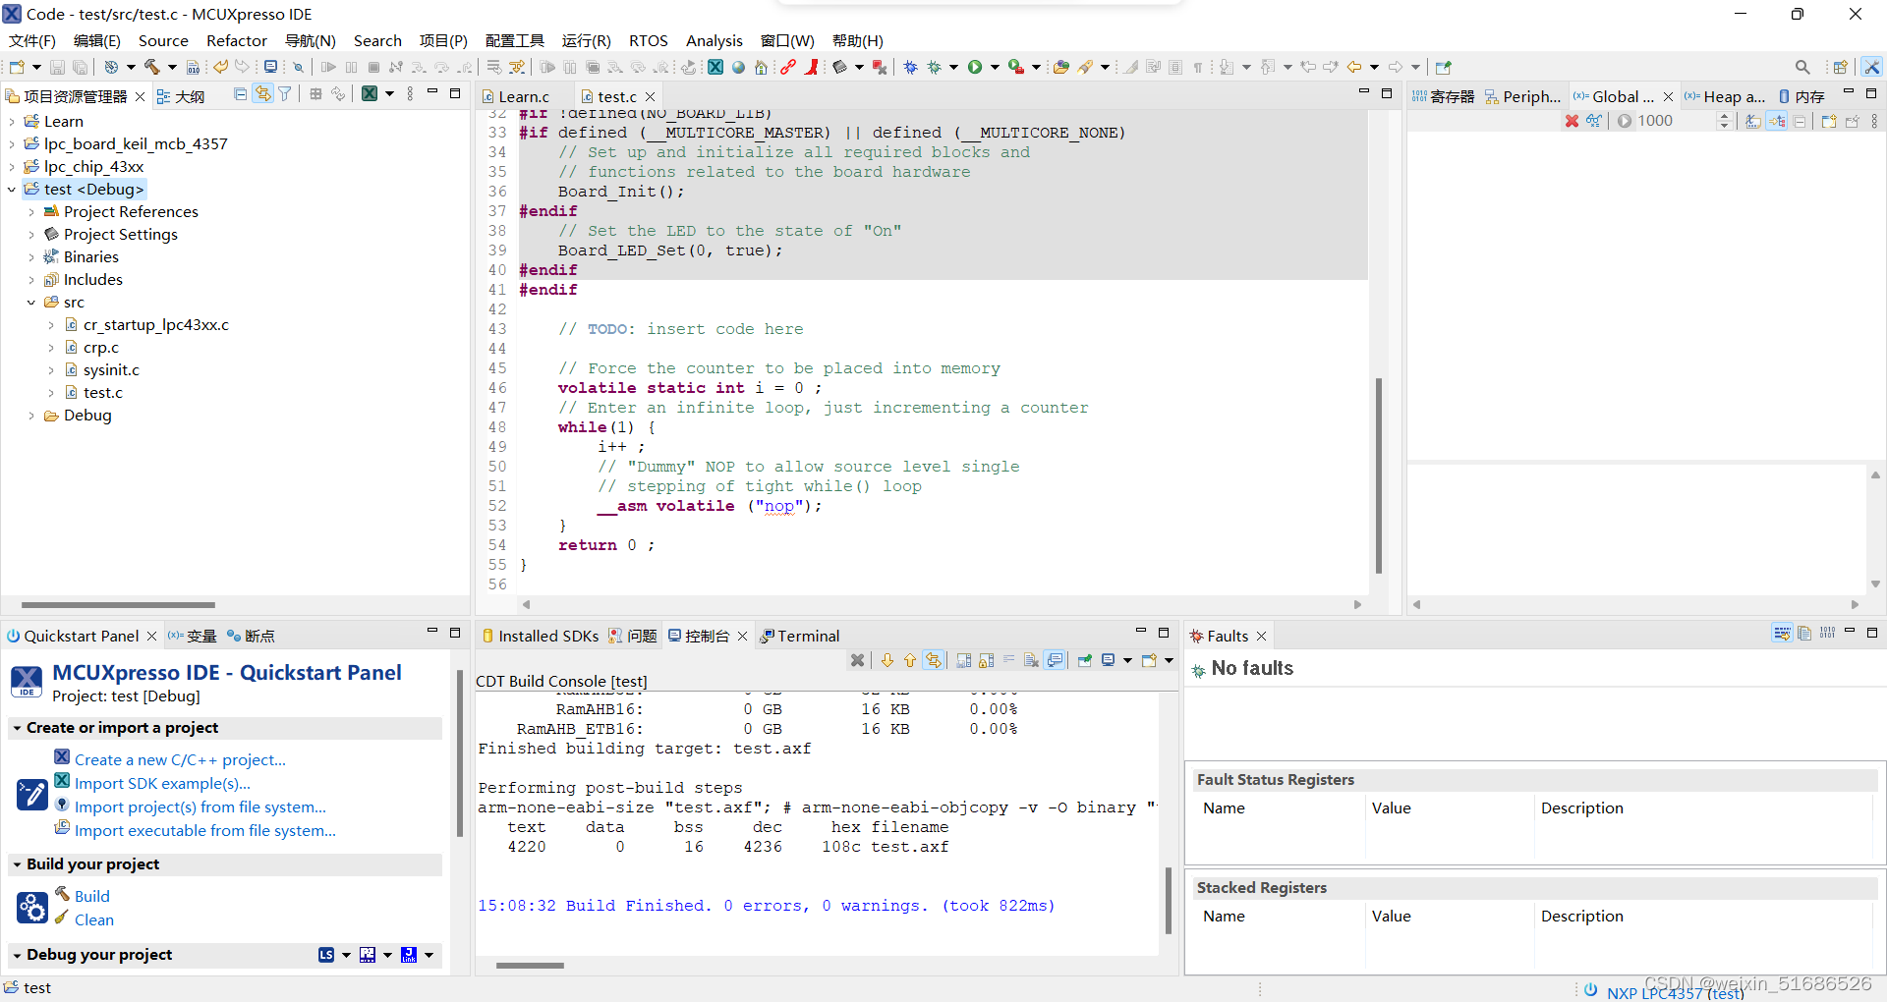Click Create a new C/C++ project link
Image resolution: width=1887 pixels, height=1002 pixels.
(x=180, y=760)
